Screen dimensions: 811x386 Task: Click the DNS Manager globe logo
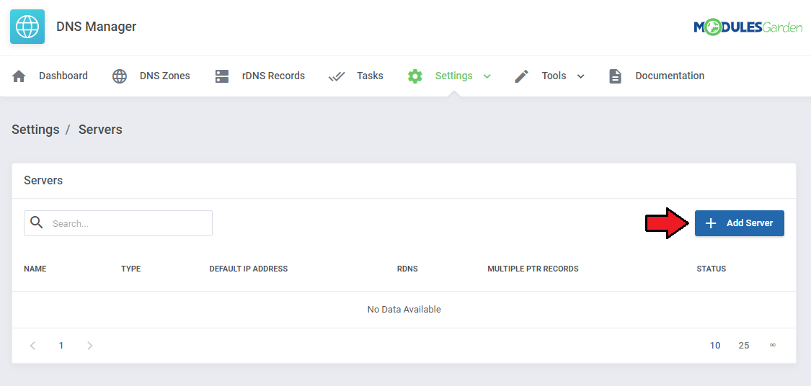pyautogui.click(x=27, y=27)
